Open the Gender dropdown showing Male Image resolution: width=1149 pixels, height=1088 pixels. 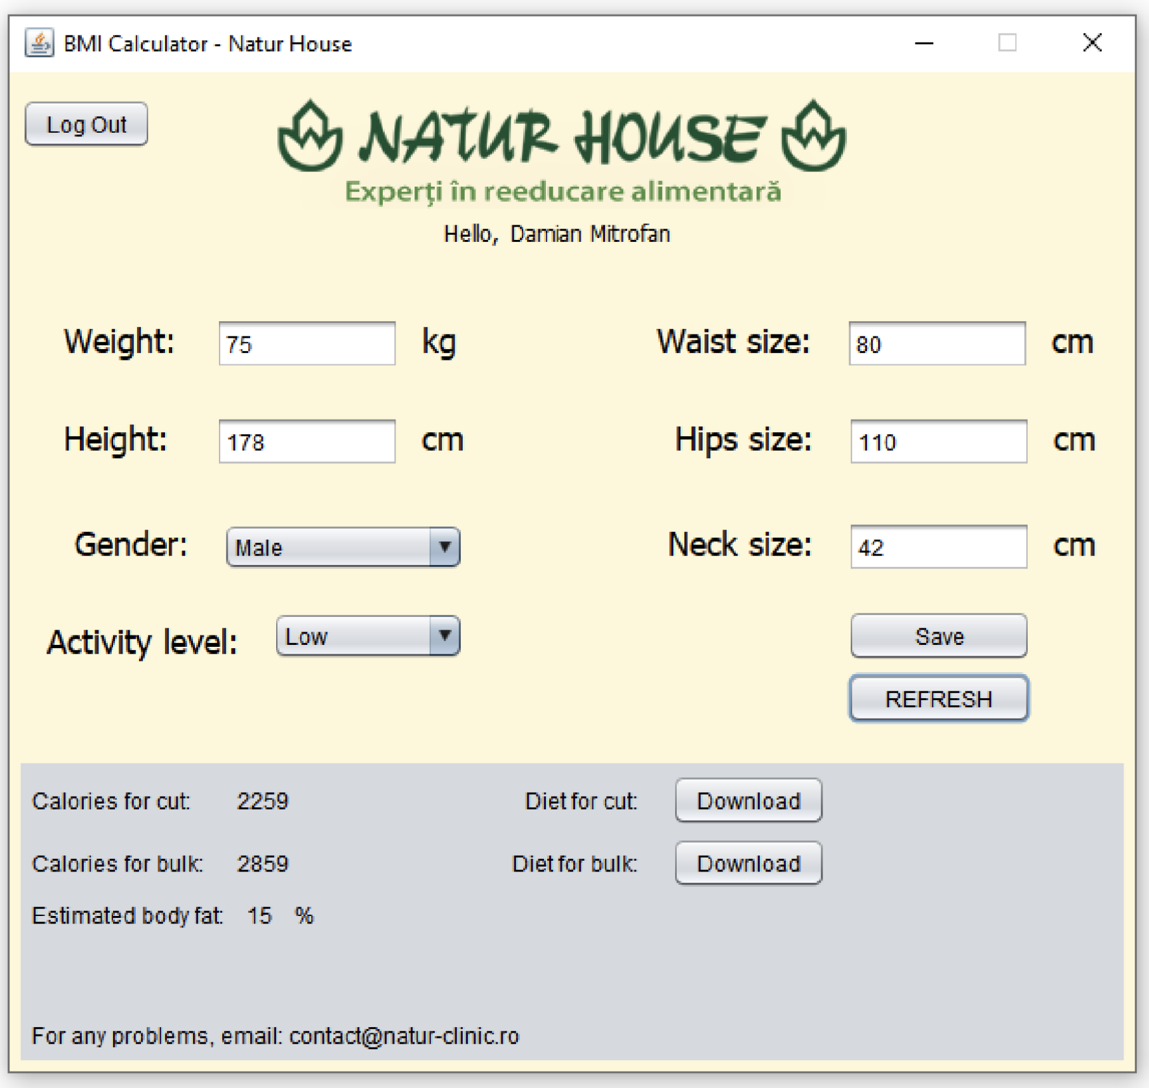click(343, 547)
